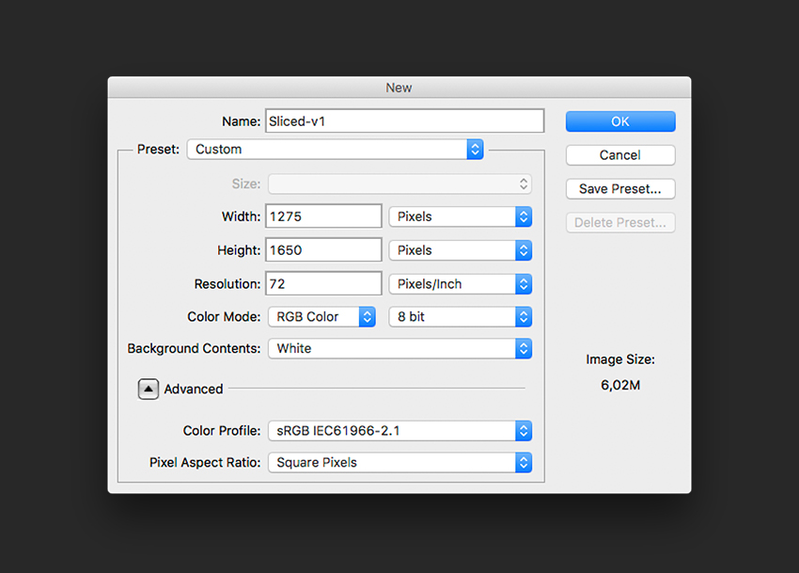Screen dimensions: 799x573
Task: Open the Background Contents White dropdown
Action: point(400,348)
